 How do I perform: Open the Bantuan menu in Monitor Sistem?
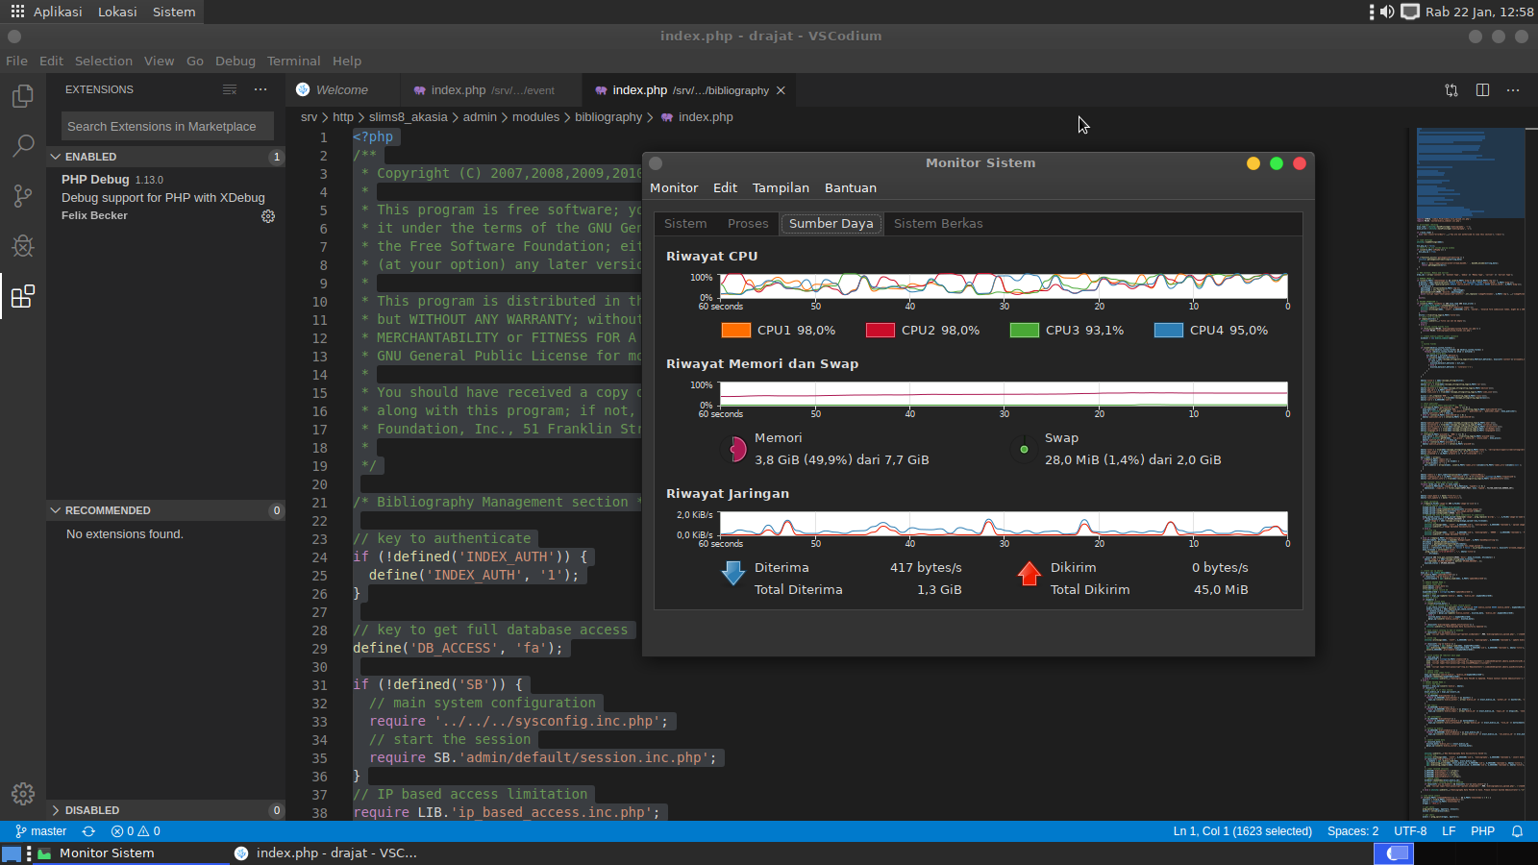[x=851, y=188]
